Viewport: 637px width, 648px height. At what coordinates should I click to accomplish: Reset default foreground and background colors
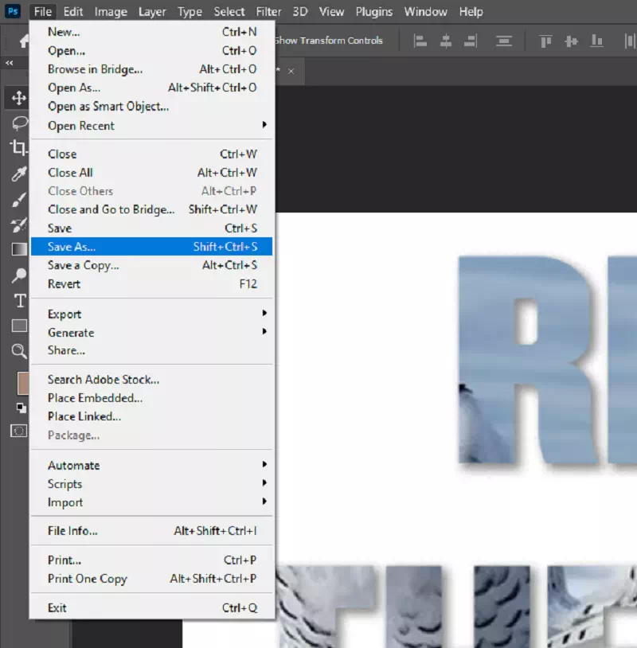coord(21,408)
